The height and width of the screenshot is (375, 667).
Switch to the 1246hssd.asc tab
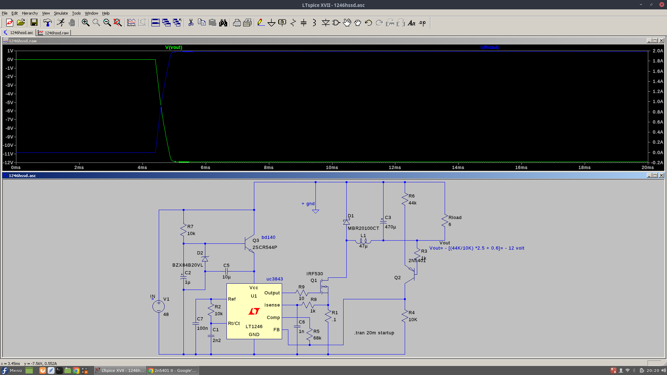pos(18,33)
